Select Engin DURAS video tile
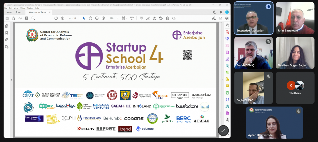The height and width of the screenshot is (142, 318). [x=254, y=88]
